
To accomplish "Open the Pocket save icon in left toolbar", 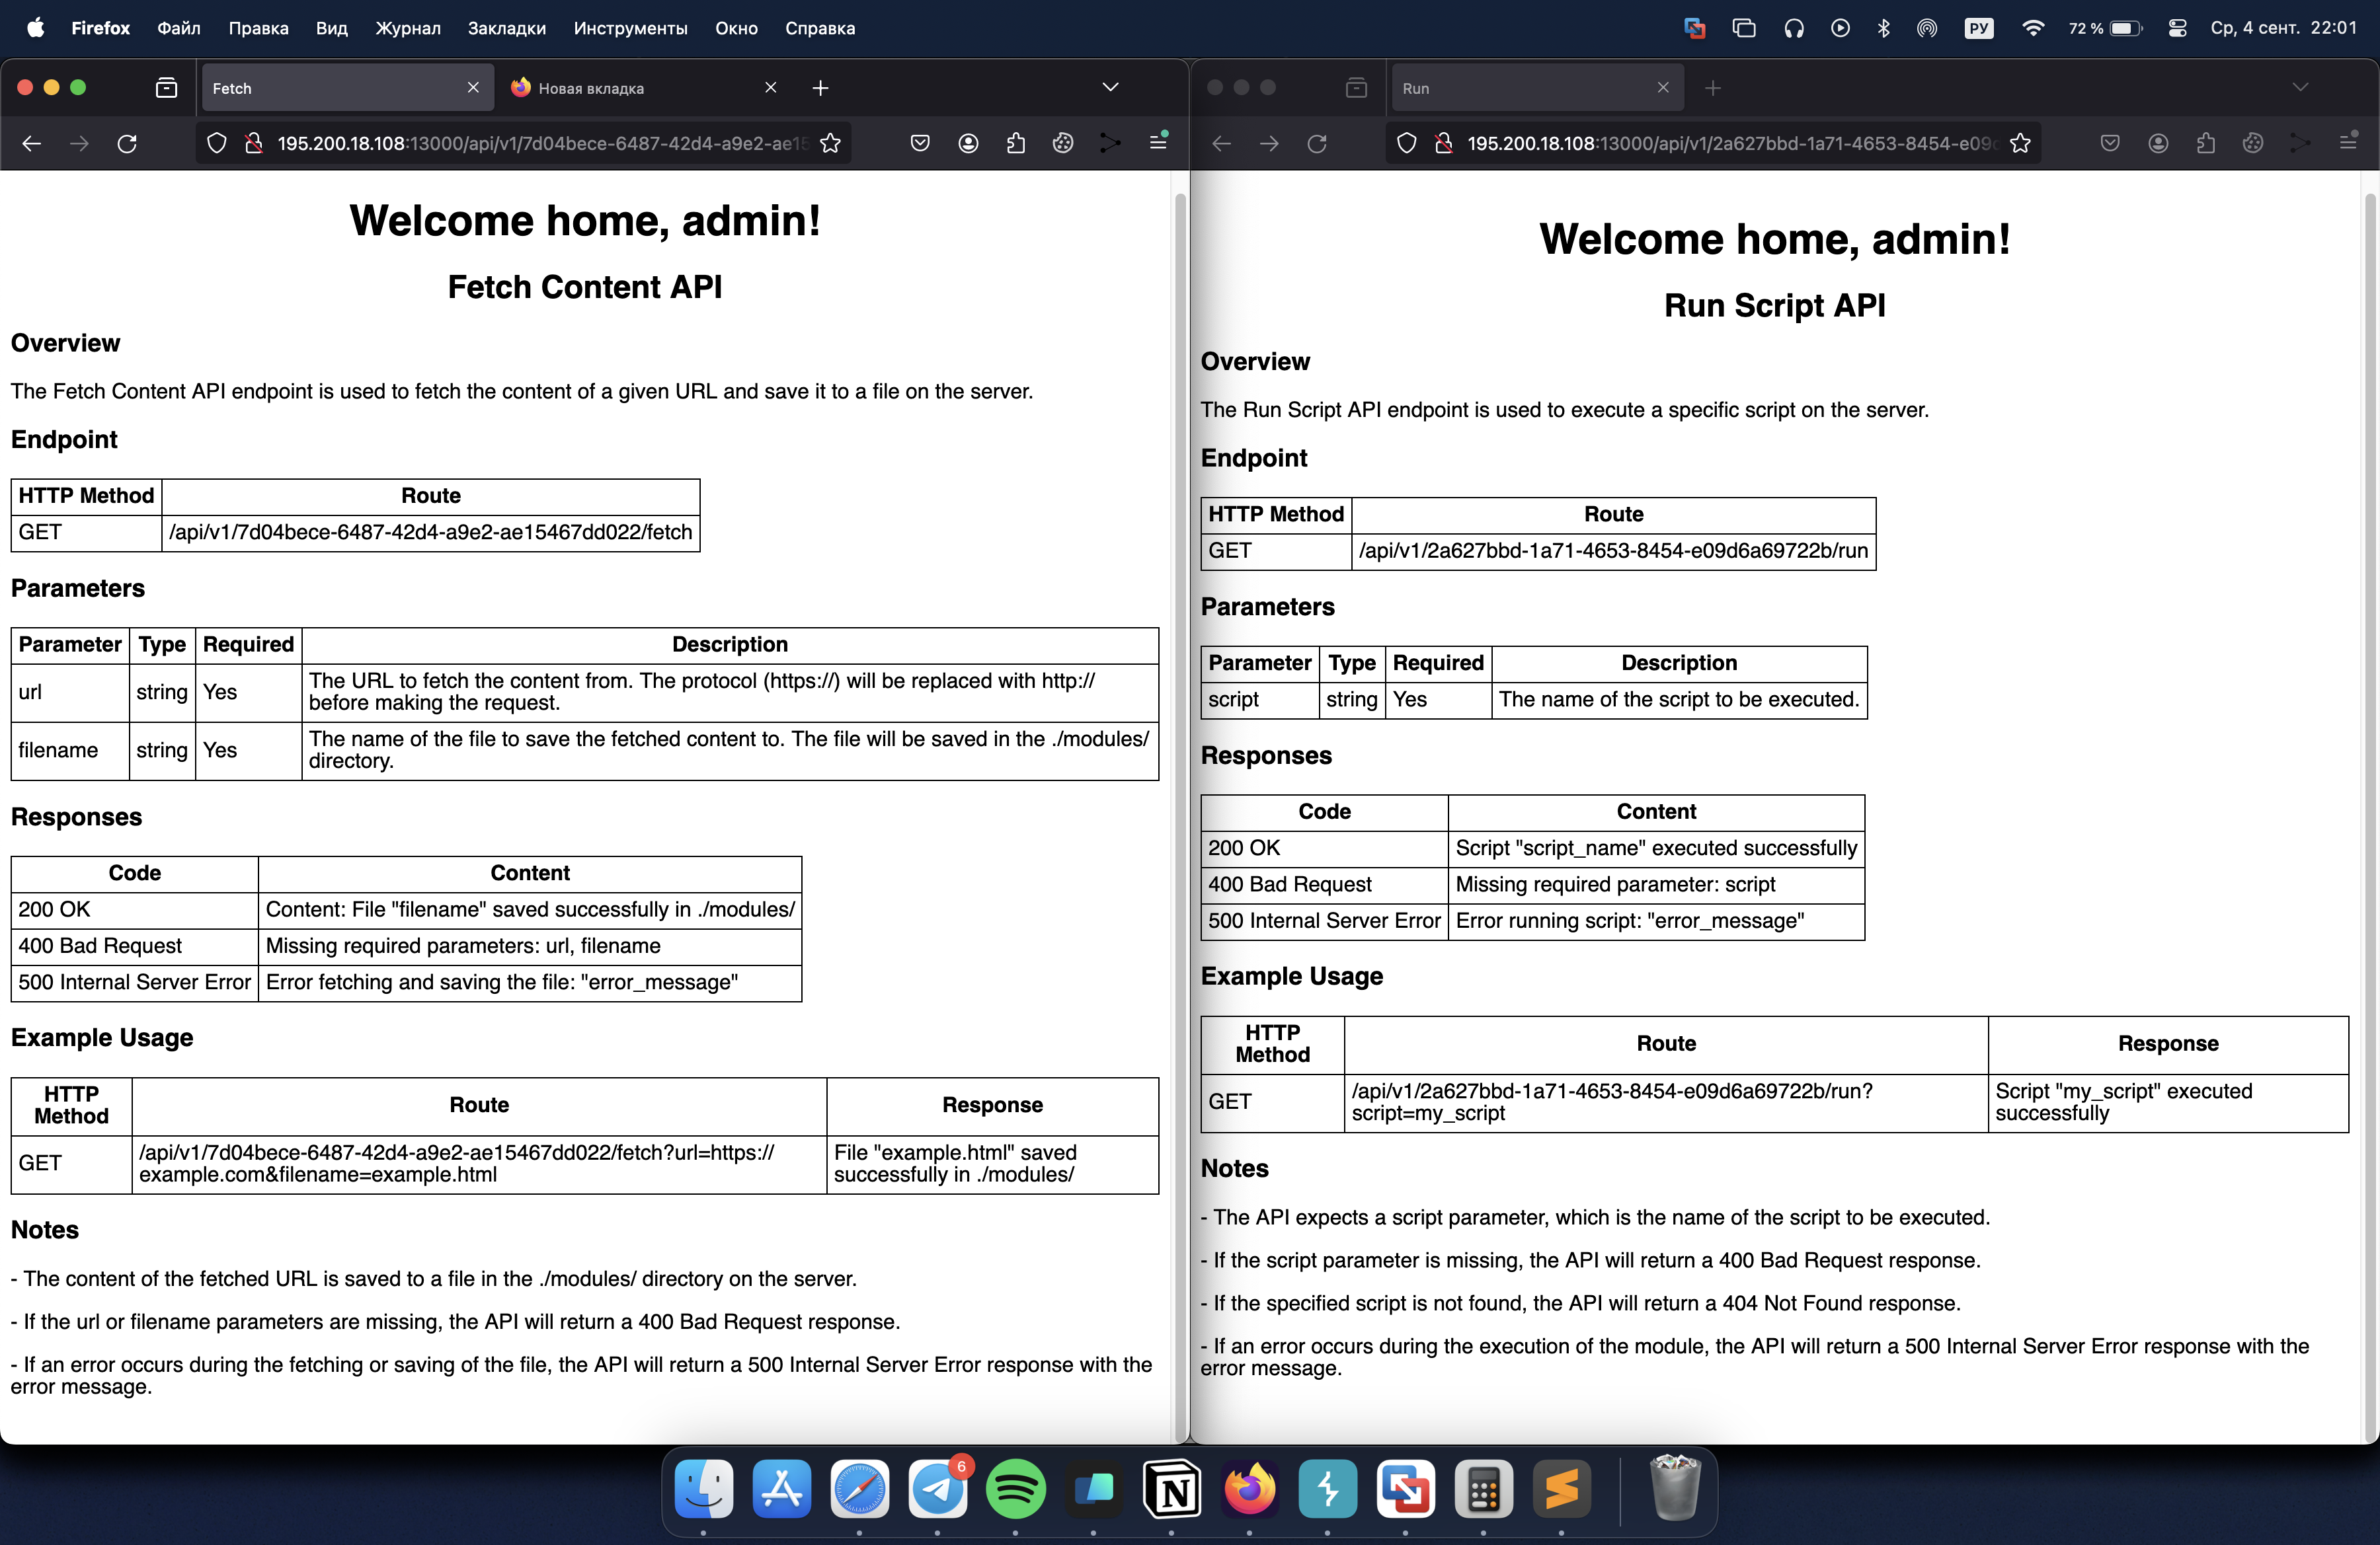I will pyautogui.click(x=920, y=144).
